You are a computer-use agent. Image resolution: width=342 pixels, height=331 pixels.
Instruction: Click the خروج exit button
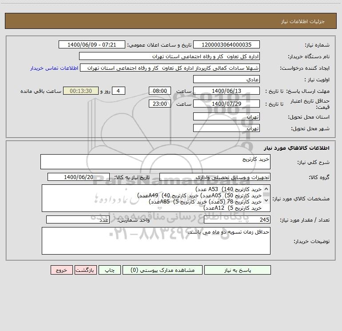click(61, 270)
